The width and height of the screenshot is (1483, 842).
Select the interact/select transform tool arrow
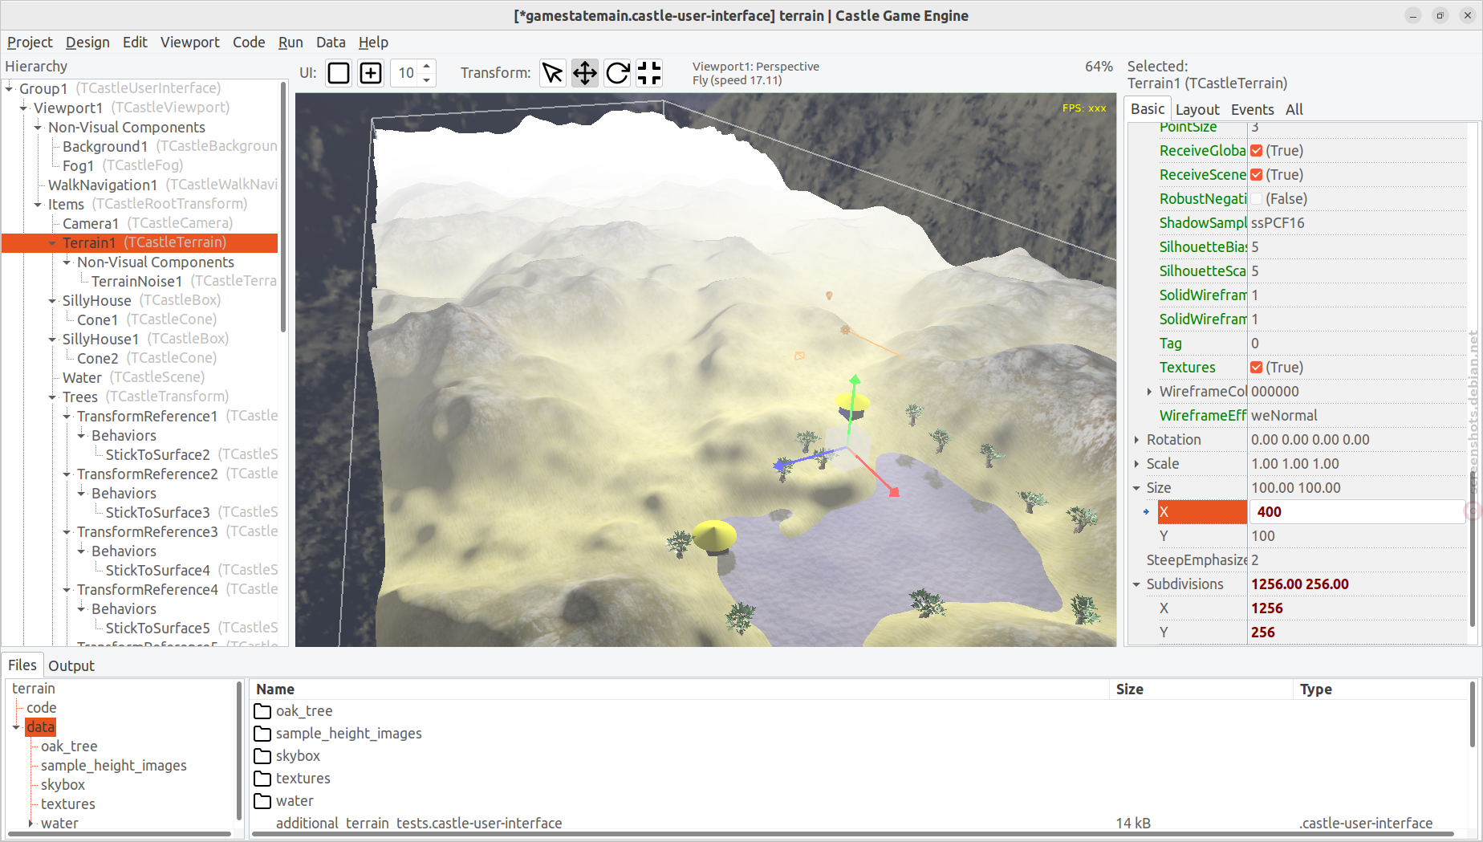(553, 73)
